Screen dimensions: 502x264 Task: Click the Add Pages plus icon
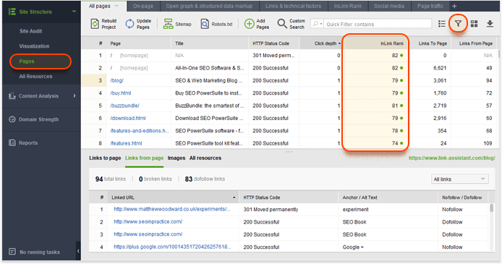pos(249,24)
